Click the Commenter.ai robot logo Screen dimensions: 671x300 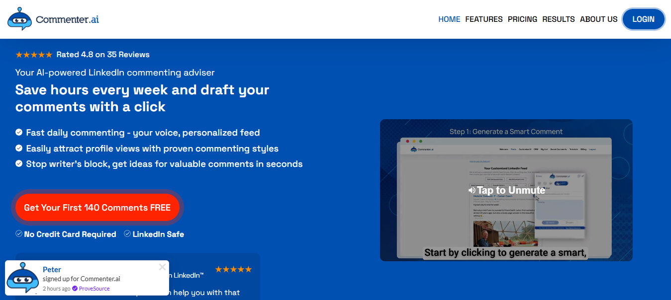click(20, 19)
